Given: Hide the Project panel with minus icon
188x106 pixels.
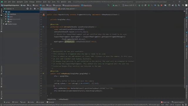Looking at the screenshot, I should pyautogui.click(x=38, y=9).
